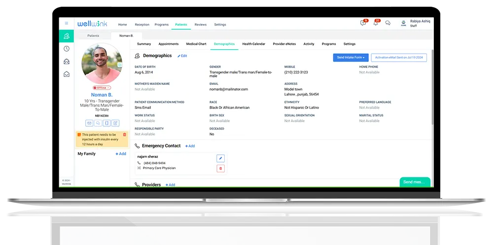Click the clock icon in the left sidebar
The height and width of the screenshot is (245, 493).
[x=67, y=49]
